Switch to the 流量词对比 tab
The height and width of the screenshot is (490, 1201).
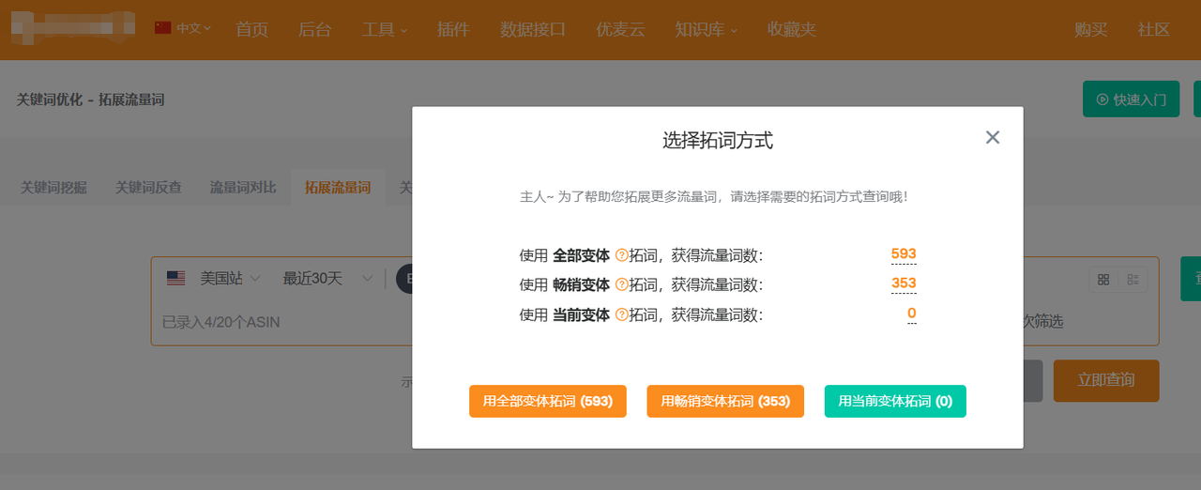pos(243,188)
